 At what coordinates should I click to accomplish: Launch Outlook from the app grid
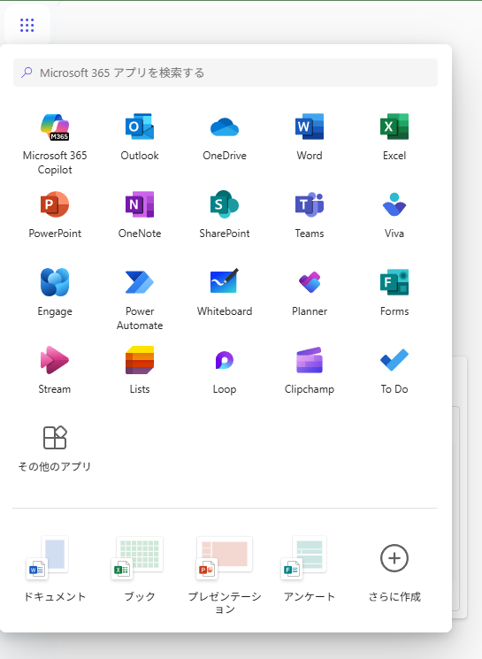tap(140, 136)
